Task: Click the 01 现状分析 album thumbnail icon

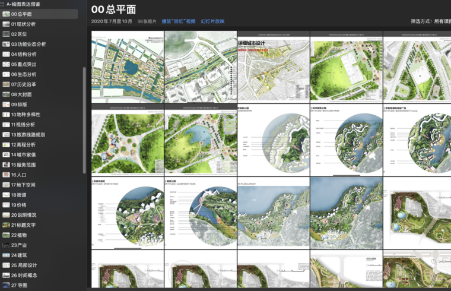Action: (x=6, y=24)
